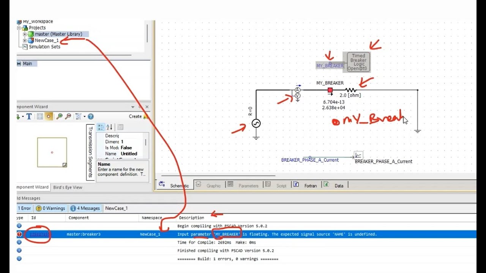Select the Text label tool in Component Wizard
Viewport: 486px width, 273px height.
29,116
